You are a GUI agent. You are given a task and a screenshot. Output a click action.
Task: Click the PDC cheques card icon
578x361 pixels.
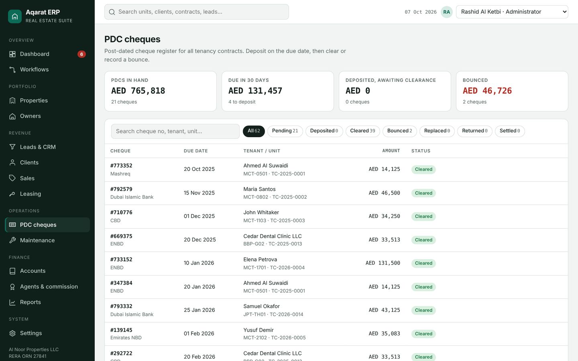click(12, 225)
